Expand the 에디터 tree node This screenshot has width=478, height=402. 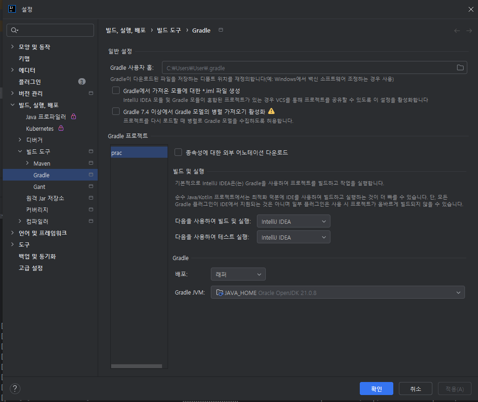(x=13, y=70)
